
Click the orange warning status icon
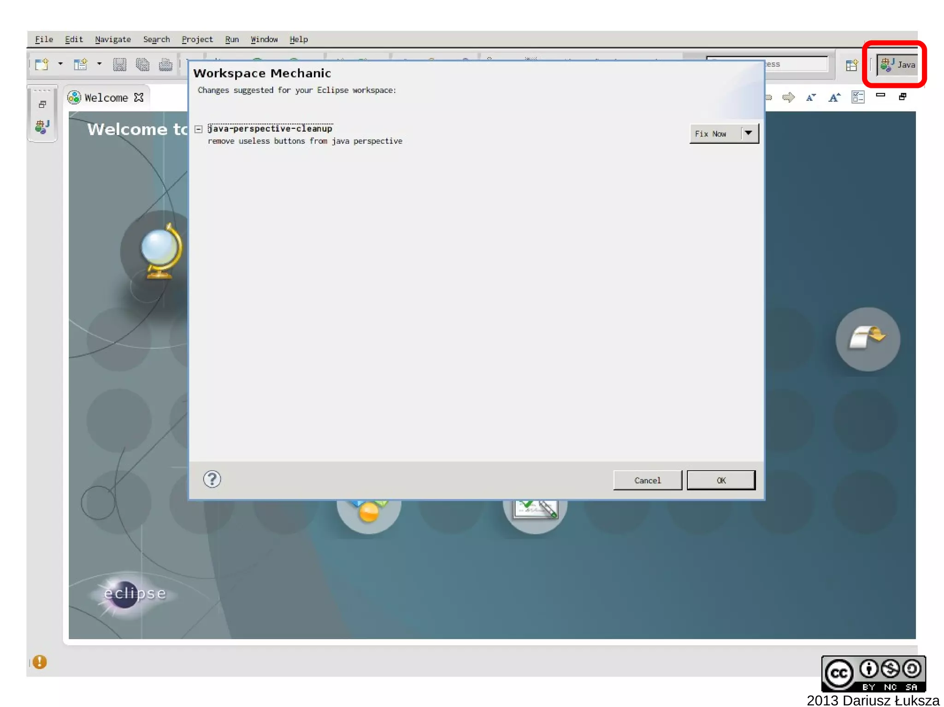(40, 662)
